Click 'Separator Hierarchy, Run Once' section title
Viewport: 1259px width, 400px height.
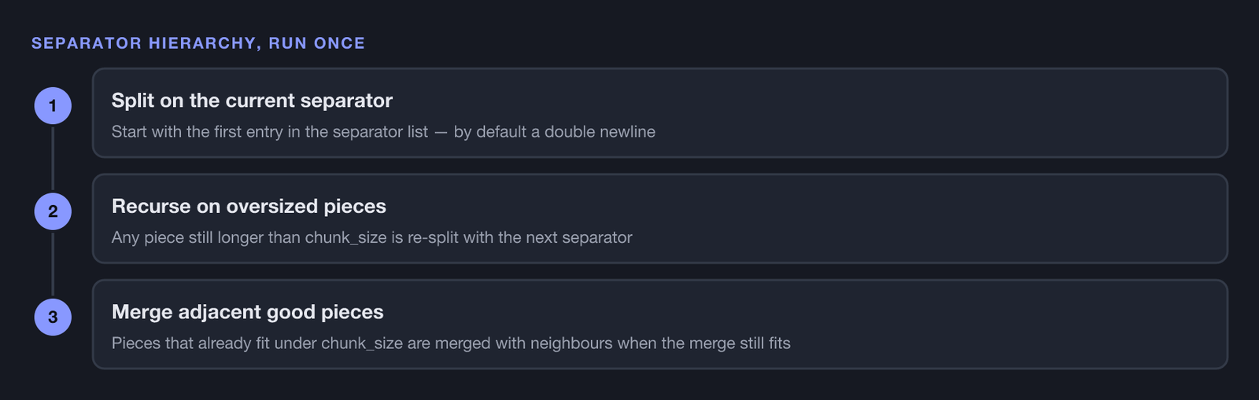(198, 43)
